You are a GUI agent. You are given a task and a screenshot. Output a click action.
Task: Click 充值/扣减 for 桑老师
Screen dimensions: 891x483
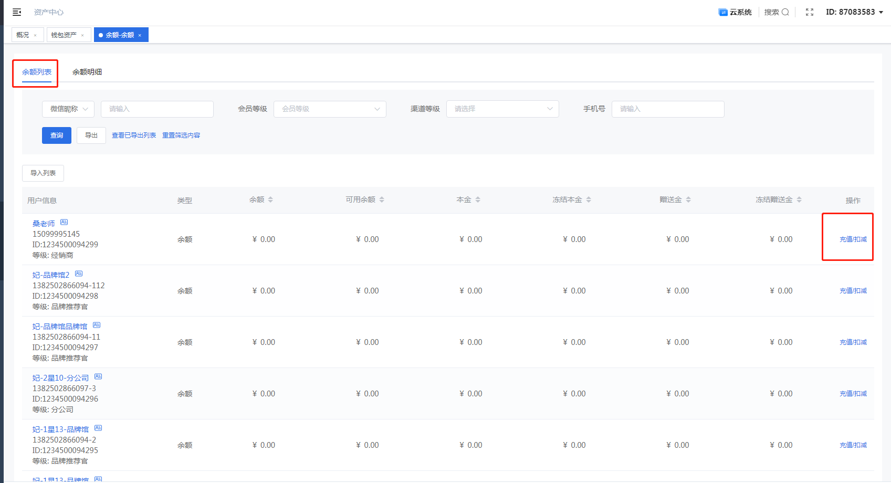tap(853, 239)
